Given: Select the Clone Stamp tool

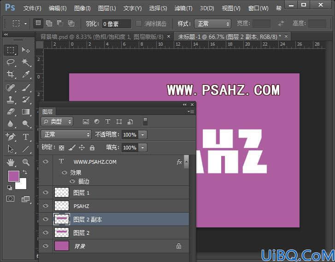Looking at the screenshot, I should [x=11, y=100].
